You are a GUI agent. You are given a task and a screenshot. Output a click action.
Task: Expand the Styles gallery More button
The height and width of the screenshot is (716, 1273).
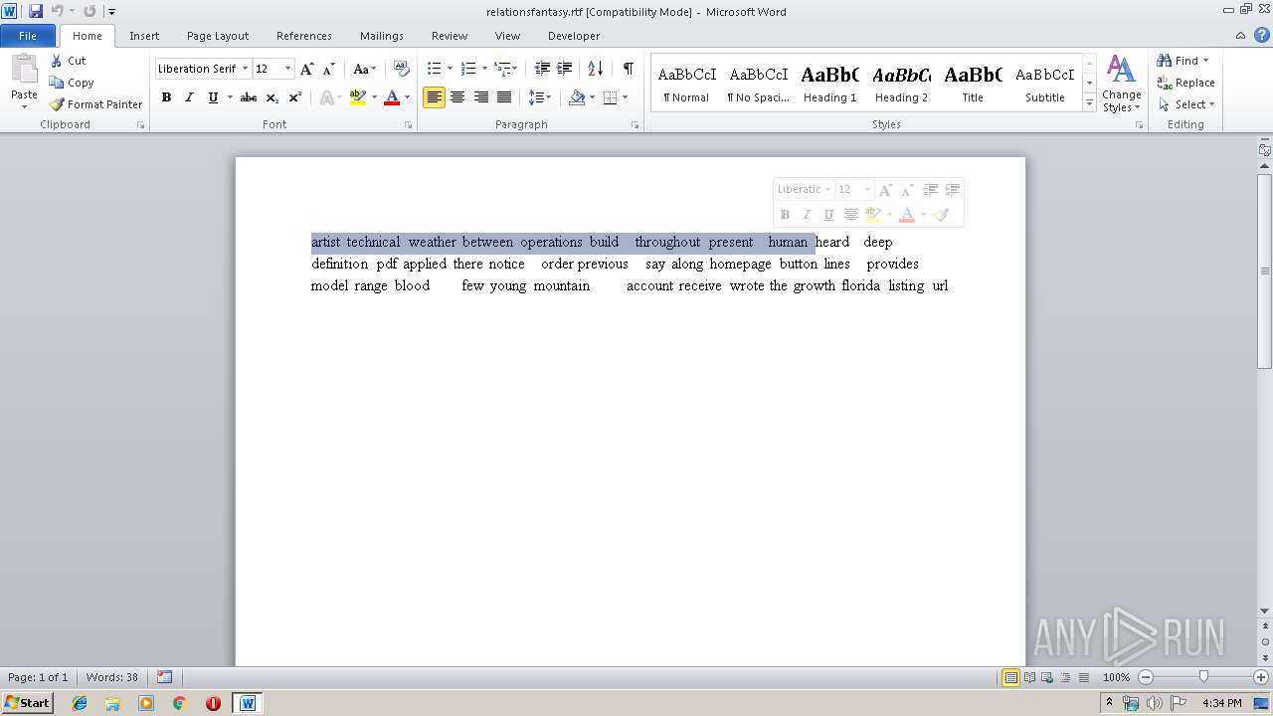click(x=1089, y=103)
